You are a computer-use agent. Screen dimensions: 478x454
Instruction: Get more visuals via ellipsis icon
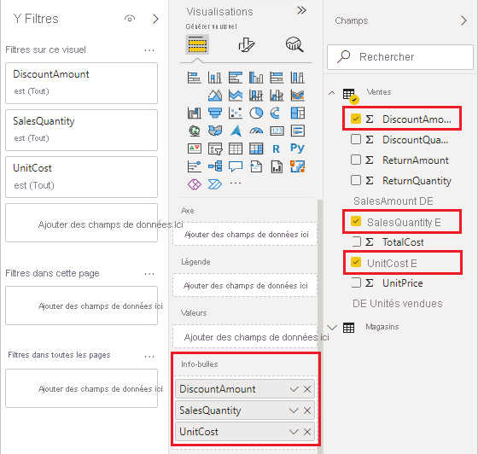click(x=236, y=183)
